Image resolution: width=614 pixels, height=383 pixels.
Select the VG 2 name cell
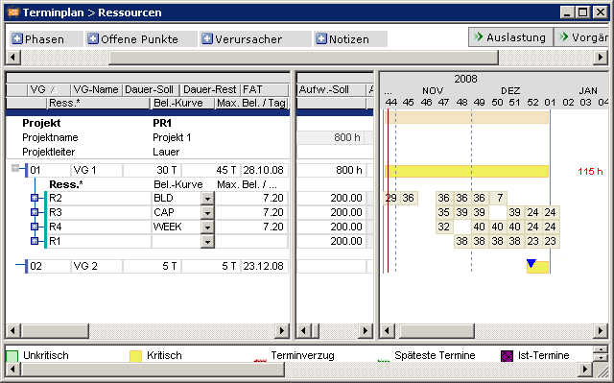96,266
